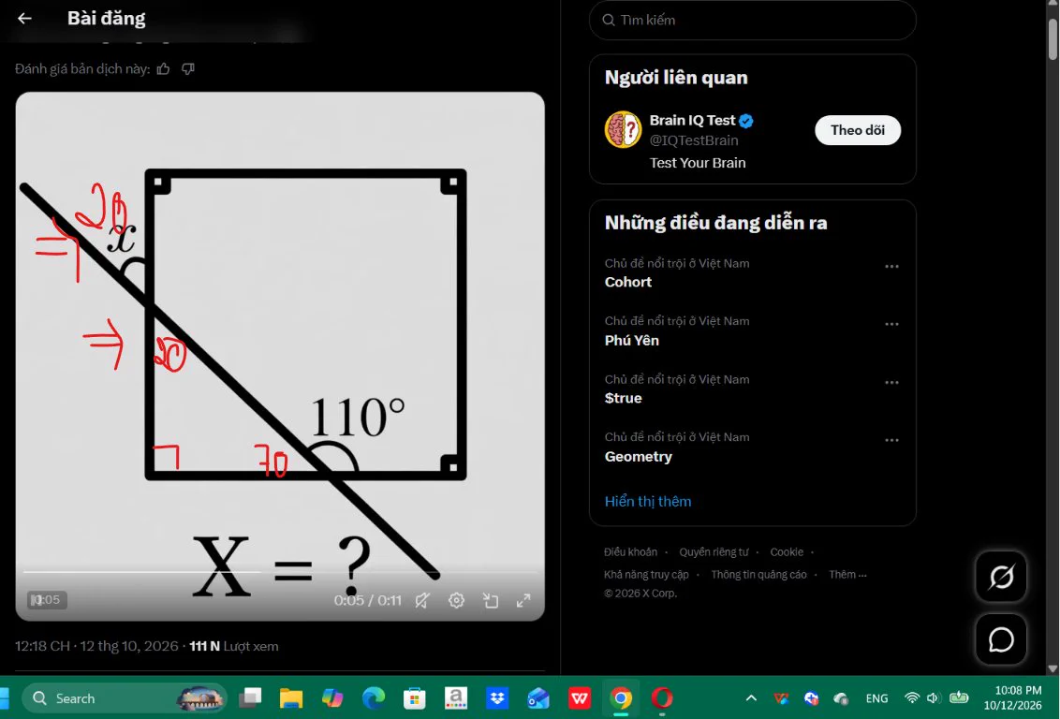Click the Windows taskbar Search box
1060x719 pixels.
tap(125, 698)
